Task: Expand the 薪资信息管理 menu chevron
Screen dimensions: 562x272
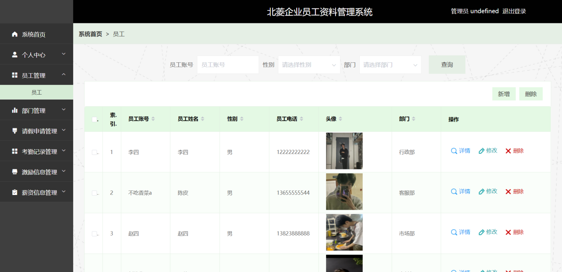Action: (x=64, y=191)
